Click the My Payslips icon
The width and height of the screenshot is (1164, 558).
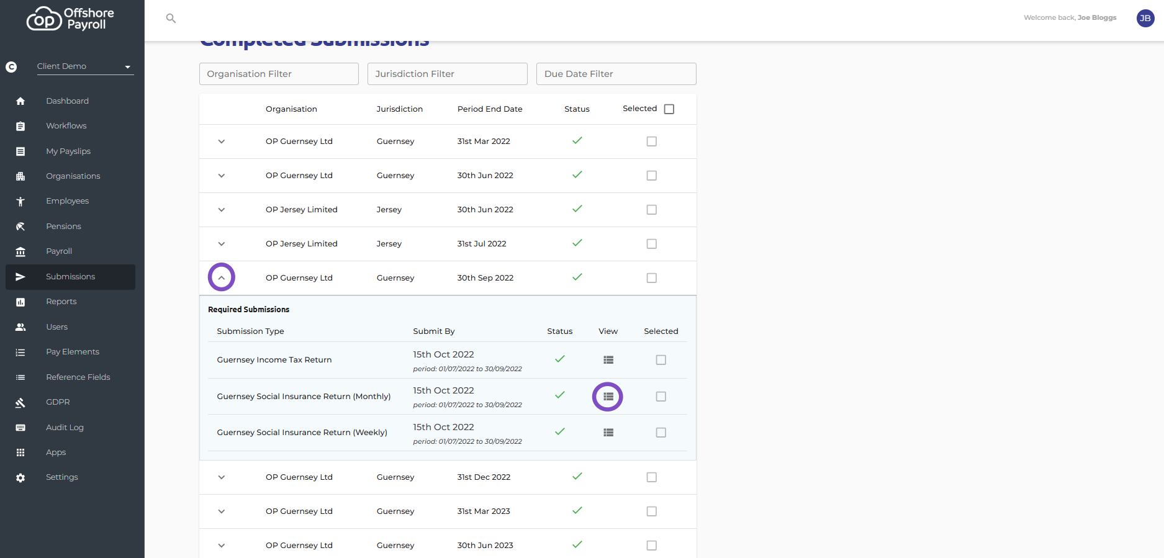tap(20, 151)
